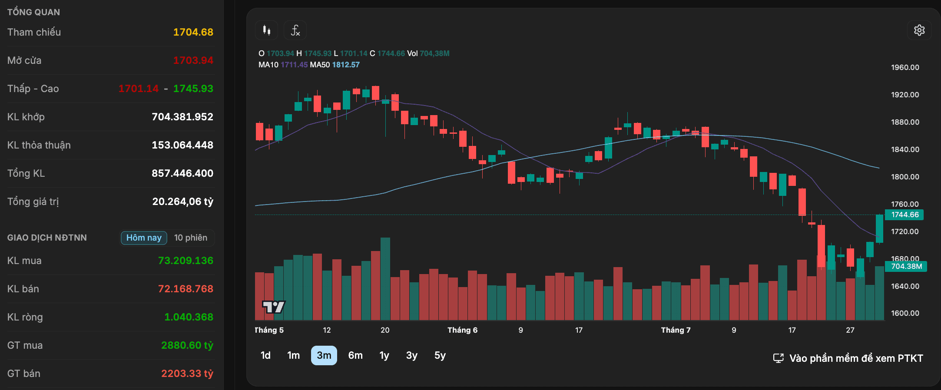Switch chart range to 6m
The width and height of the screenshot is (941, 390).
click(x=355, y=355)
